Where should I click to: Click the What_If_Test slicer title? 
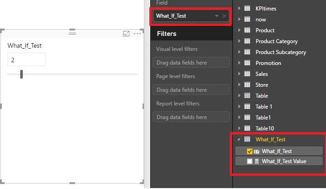pyautogui.click(x=25, y=45)
